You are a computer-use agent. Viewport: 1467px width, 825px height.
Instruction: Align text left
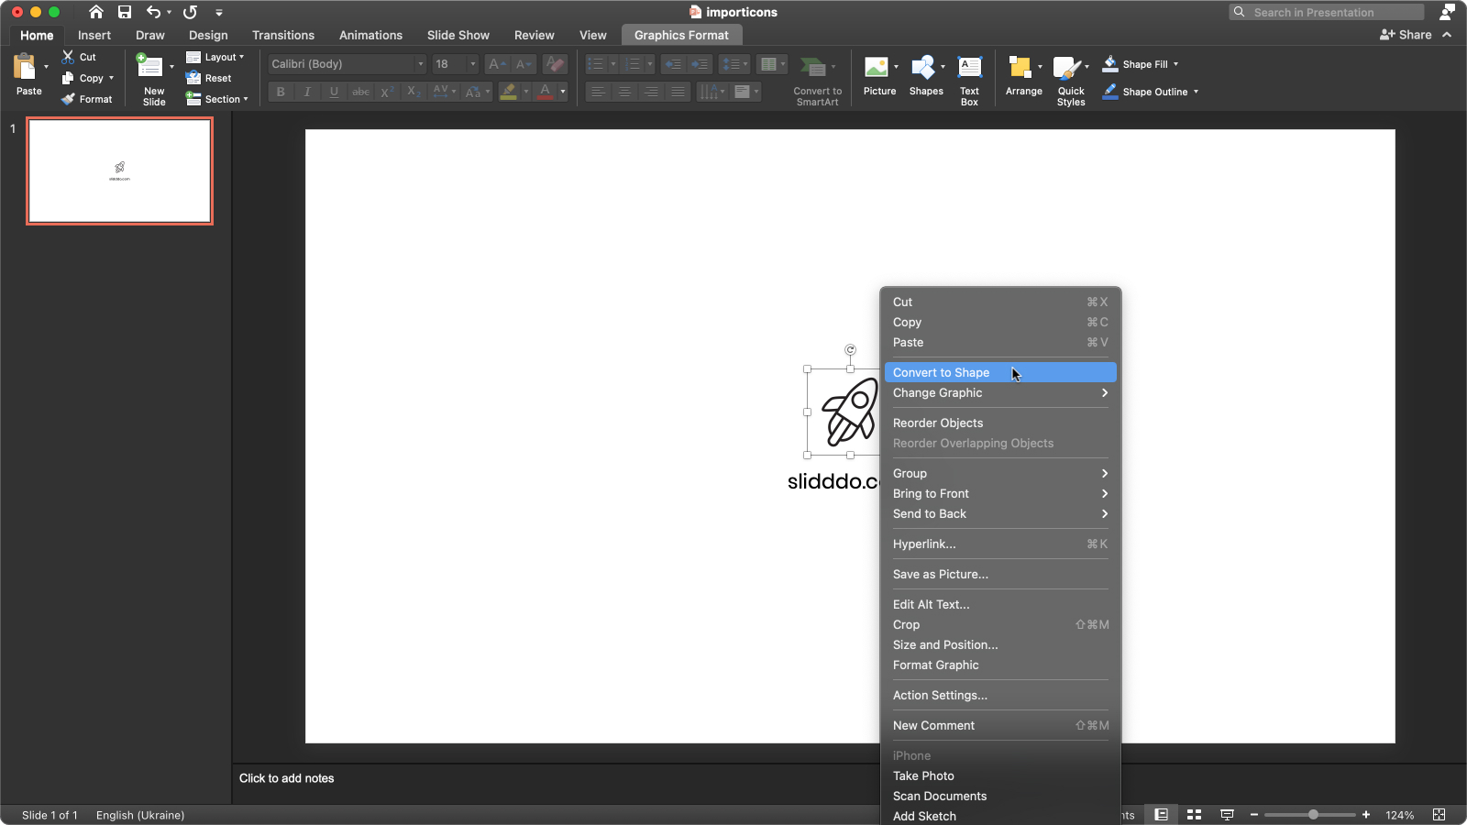tap(598, 92)
